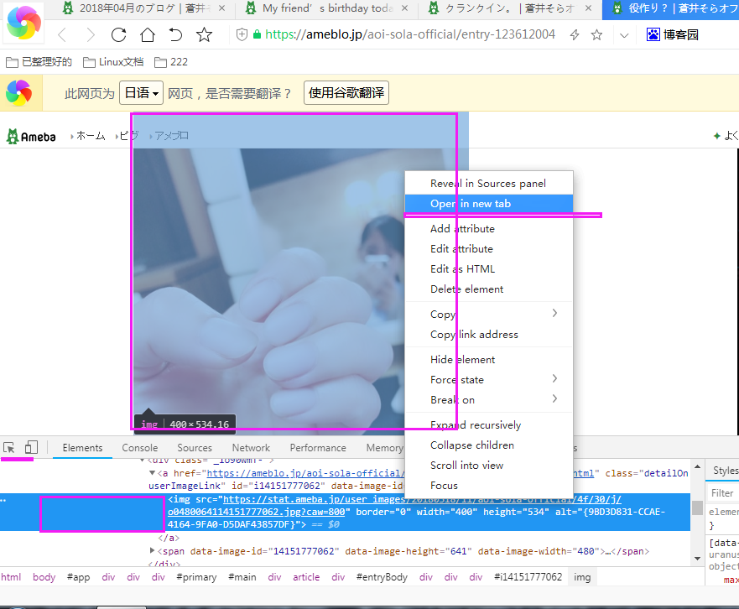Close the クランクイン tab
Viewport: 739px width, 609px height.
coord(588,8)
